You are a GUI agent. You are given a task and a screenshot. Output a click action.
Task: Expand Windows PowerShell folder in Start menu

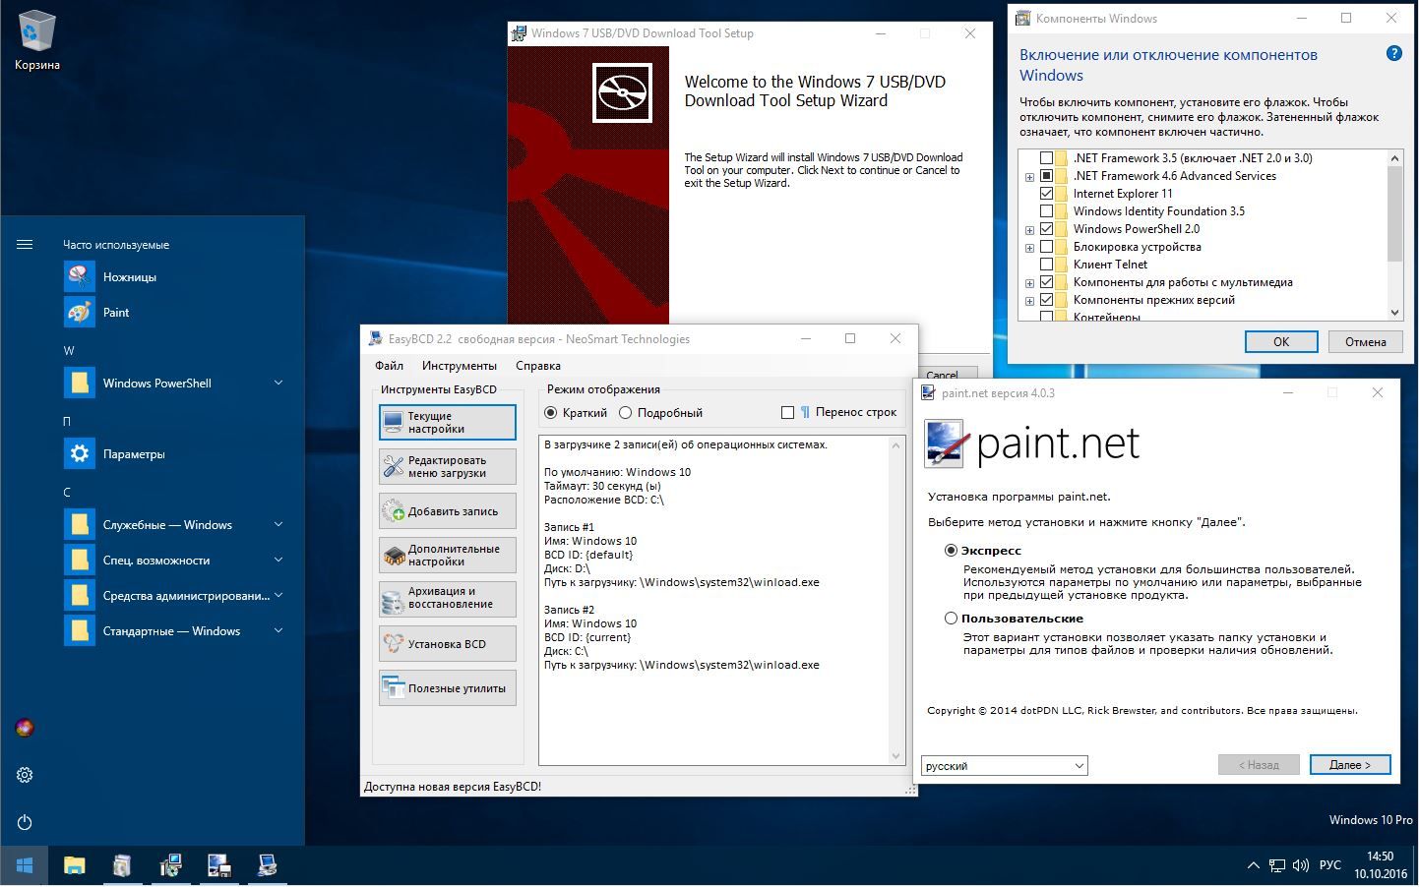(x=278, y=383)
